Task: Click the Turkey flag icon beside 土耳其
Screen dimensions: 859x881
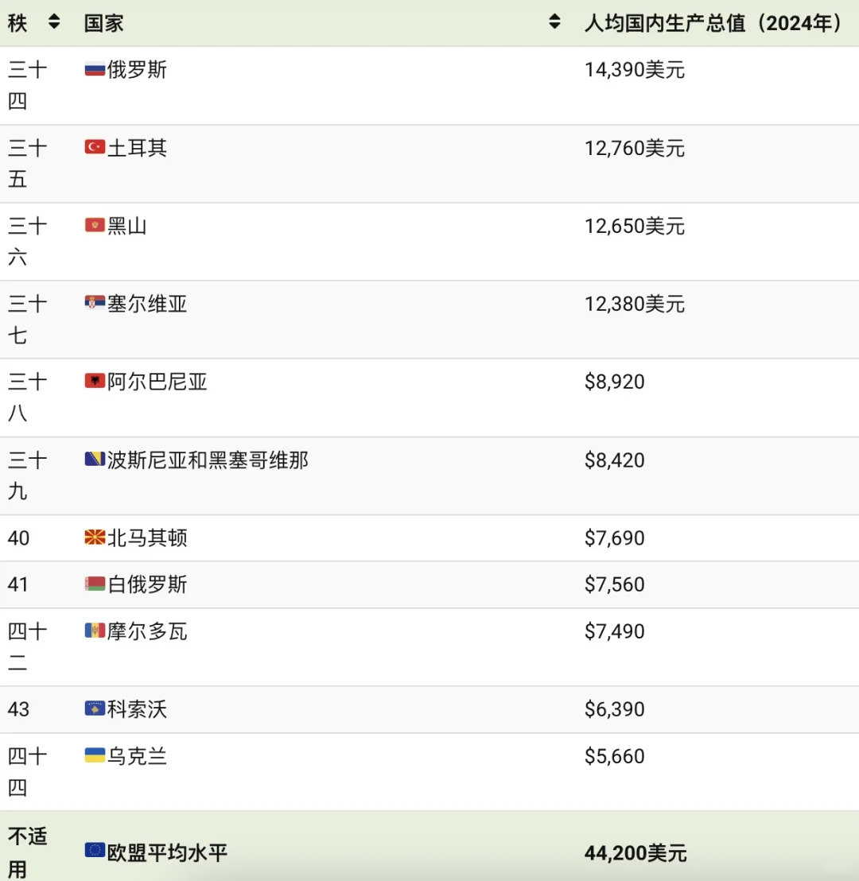Action: [95, 147]
